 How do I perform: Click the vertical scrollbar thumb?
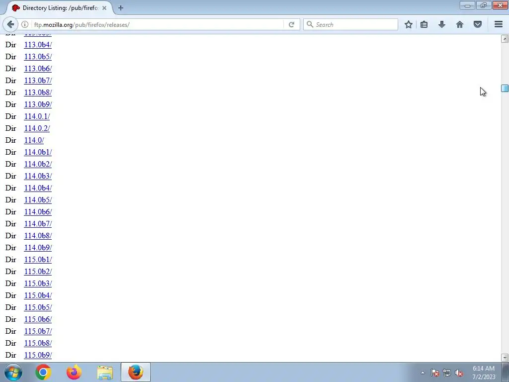pos(505,88)
